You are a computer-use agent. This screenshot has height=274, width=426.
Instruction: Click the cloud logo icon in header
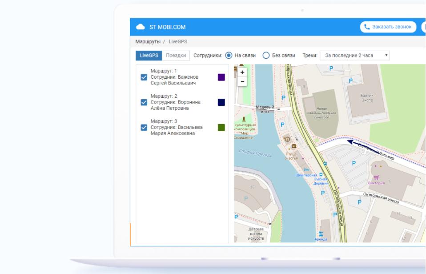(140, 27)
